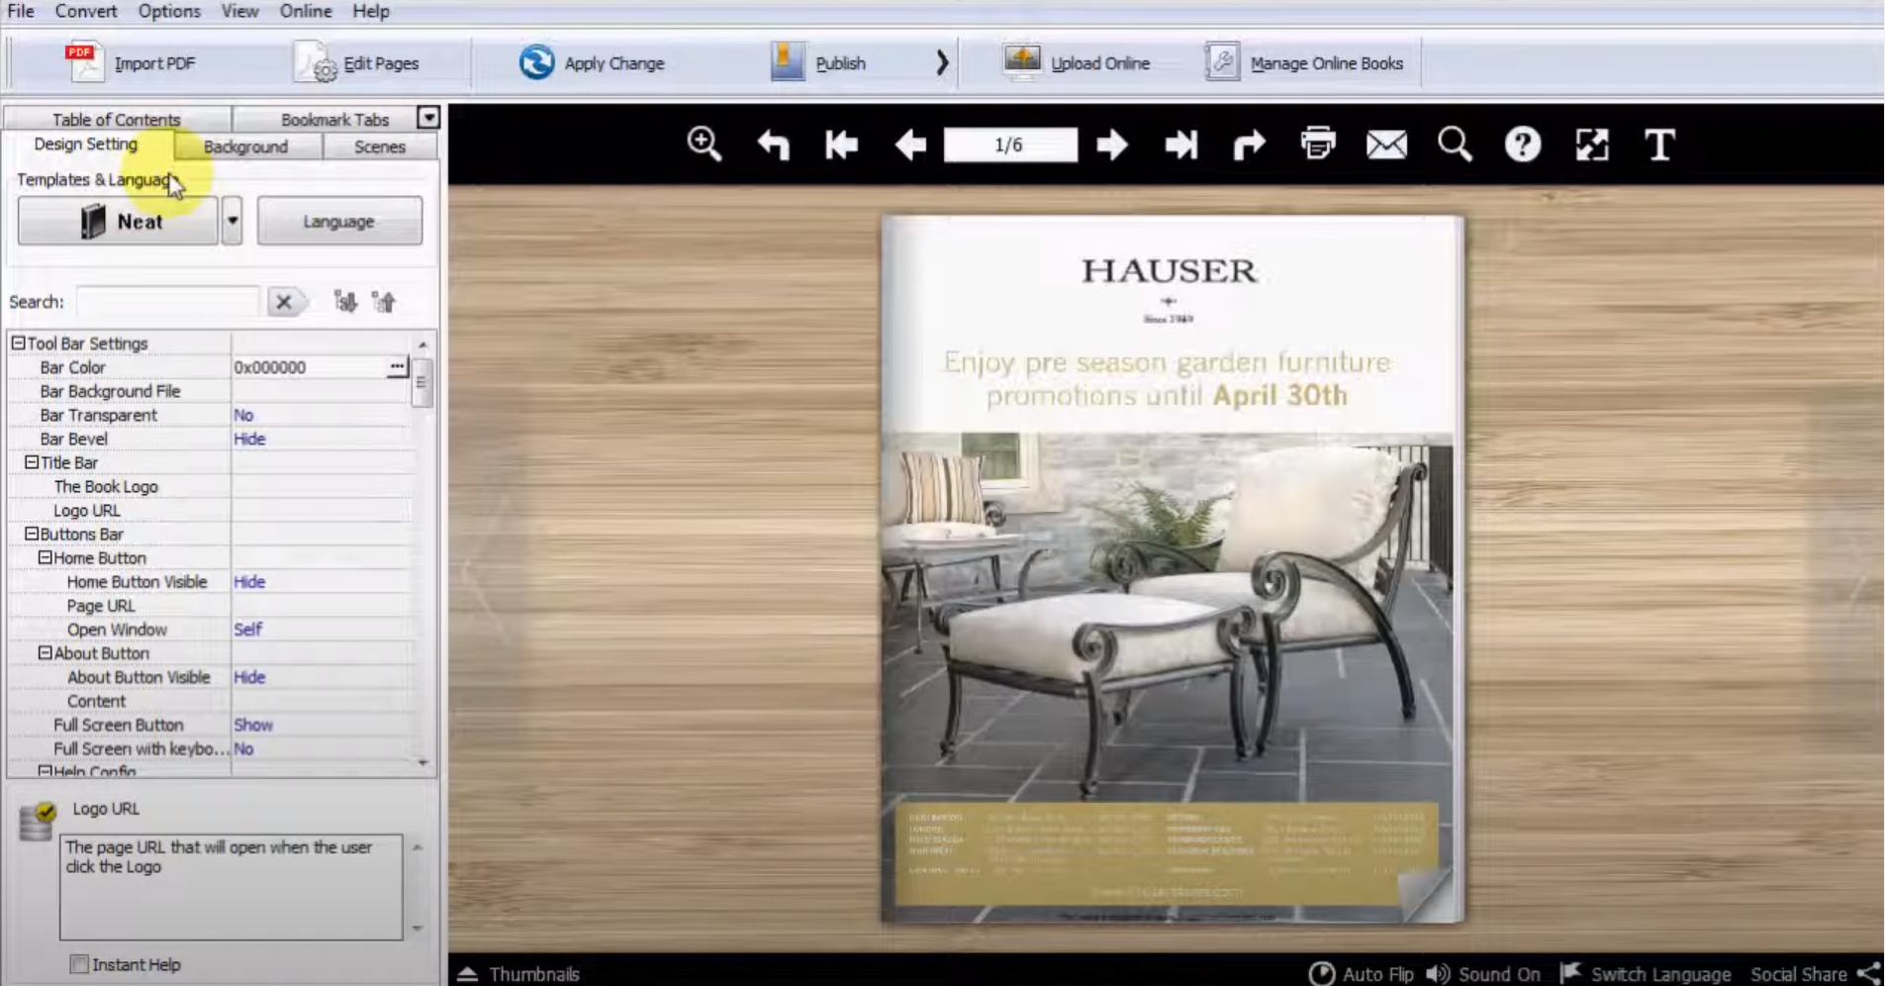Toggle Sound On in the bottom bar
Screen dimensions: 1885x986
point(1483,974)
